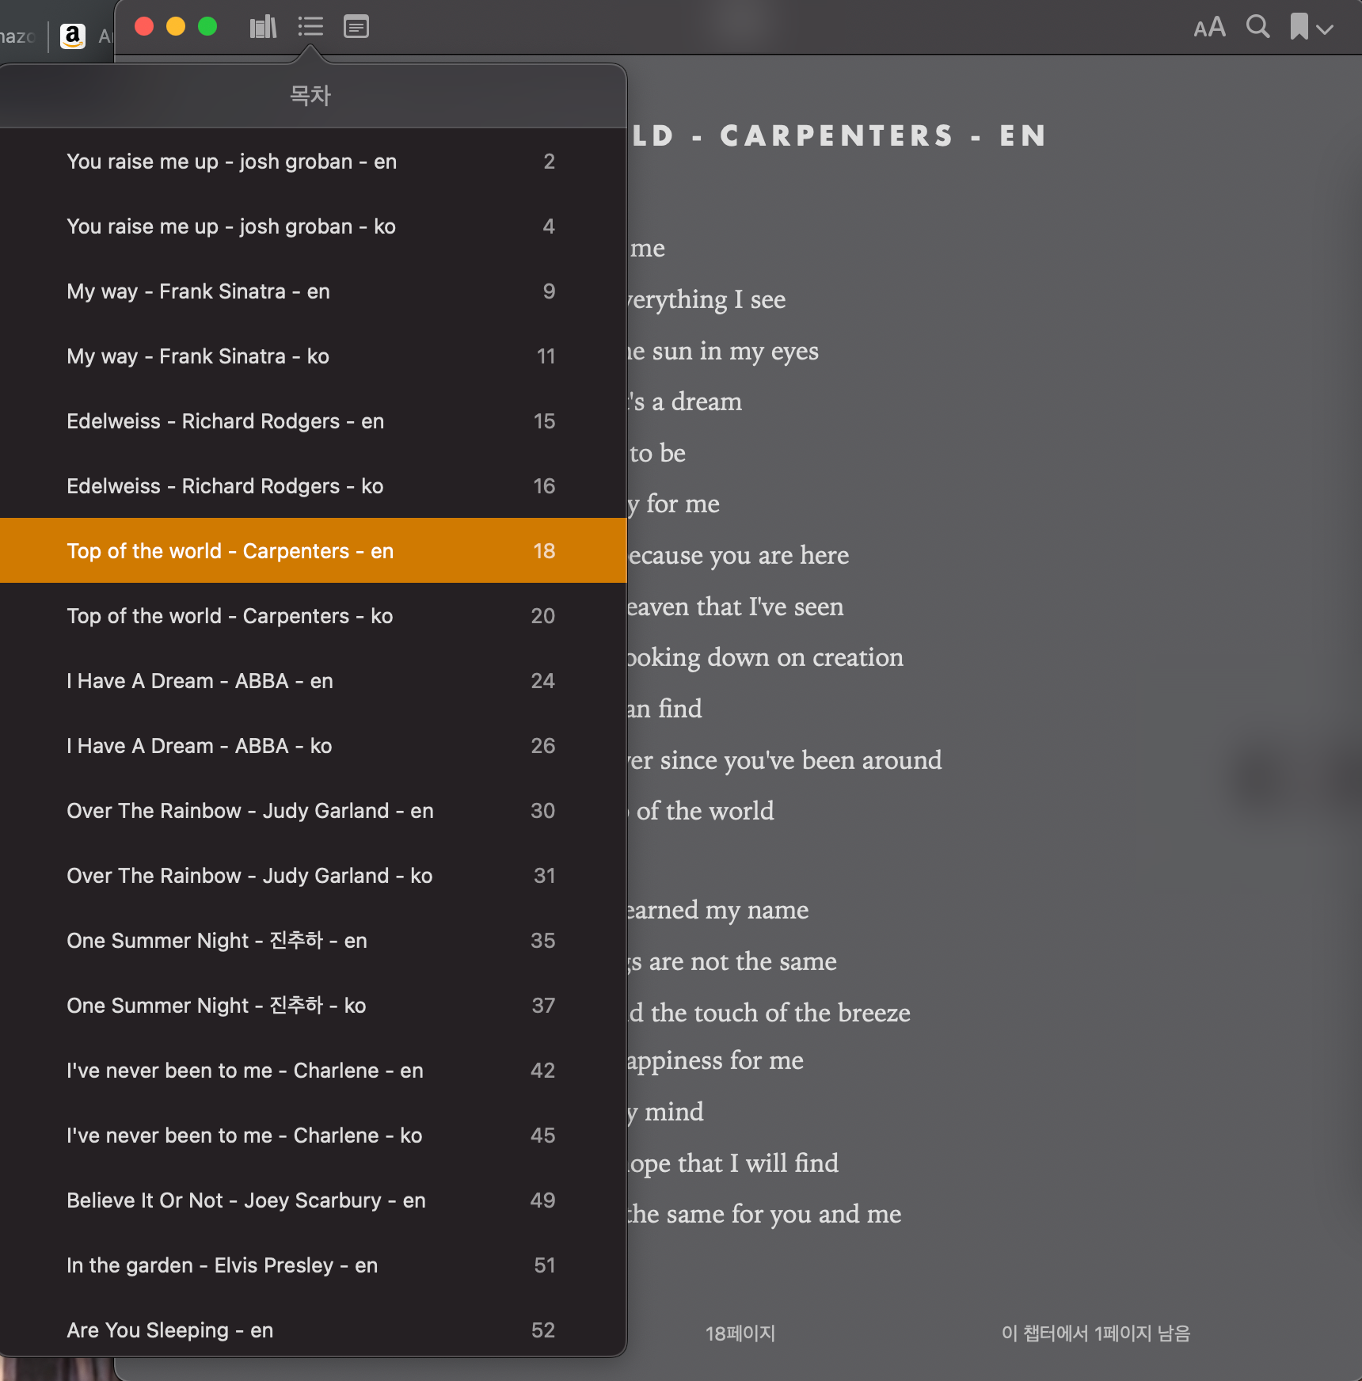This screenshot has height=1381, width=1362.
Task: Bookmark this page
Action: (1299, 27)
